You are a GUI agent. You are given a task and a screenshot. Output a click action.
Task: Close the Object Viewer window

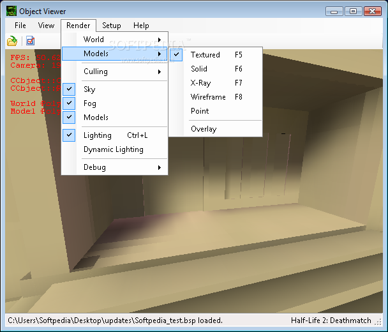[373, 11]
